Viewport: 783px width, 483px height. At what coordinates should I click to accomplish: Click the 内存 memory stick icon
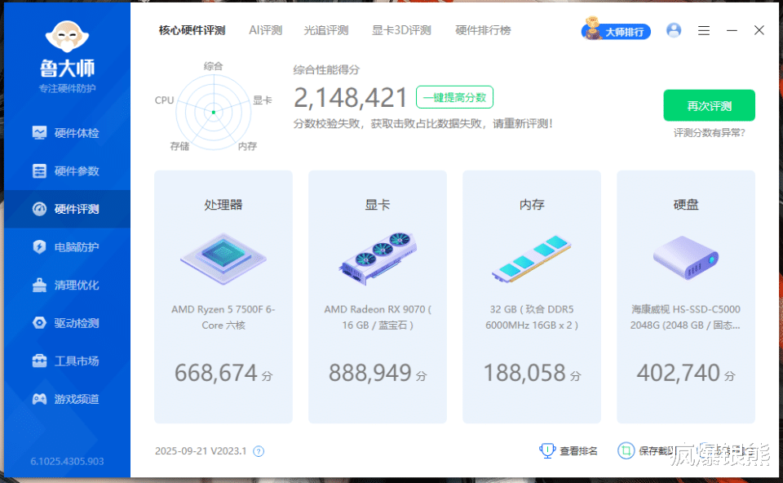(531, 259)
